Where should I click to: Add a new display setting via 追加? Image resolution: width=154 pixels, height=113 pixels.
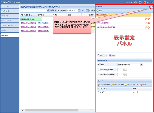[99, 10]
